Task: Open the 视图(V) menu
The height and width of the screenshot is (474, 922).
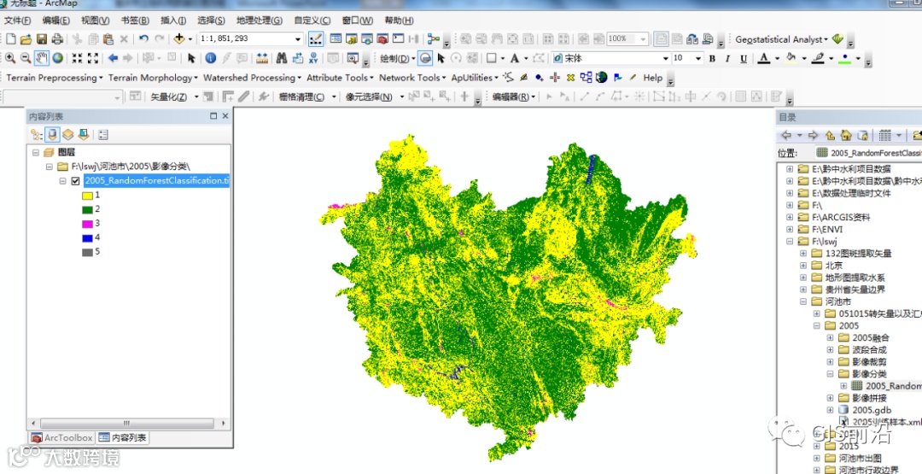Action: (x=96, y=20)
